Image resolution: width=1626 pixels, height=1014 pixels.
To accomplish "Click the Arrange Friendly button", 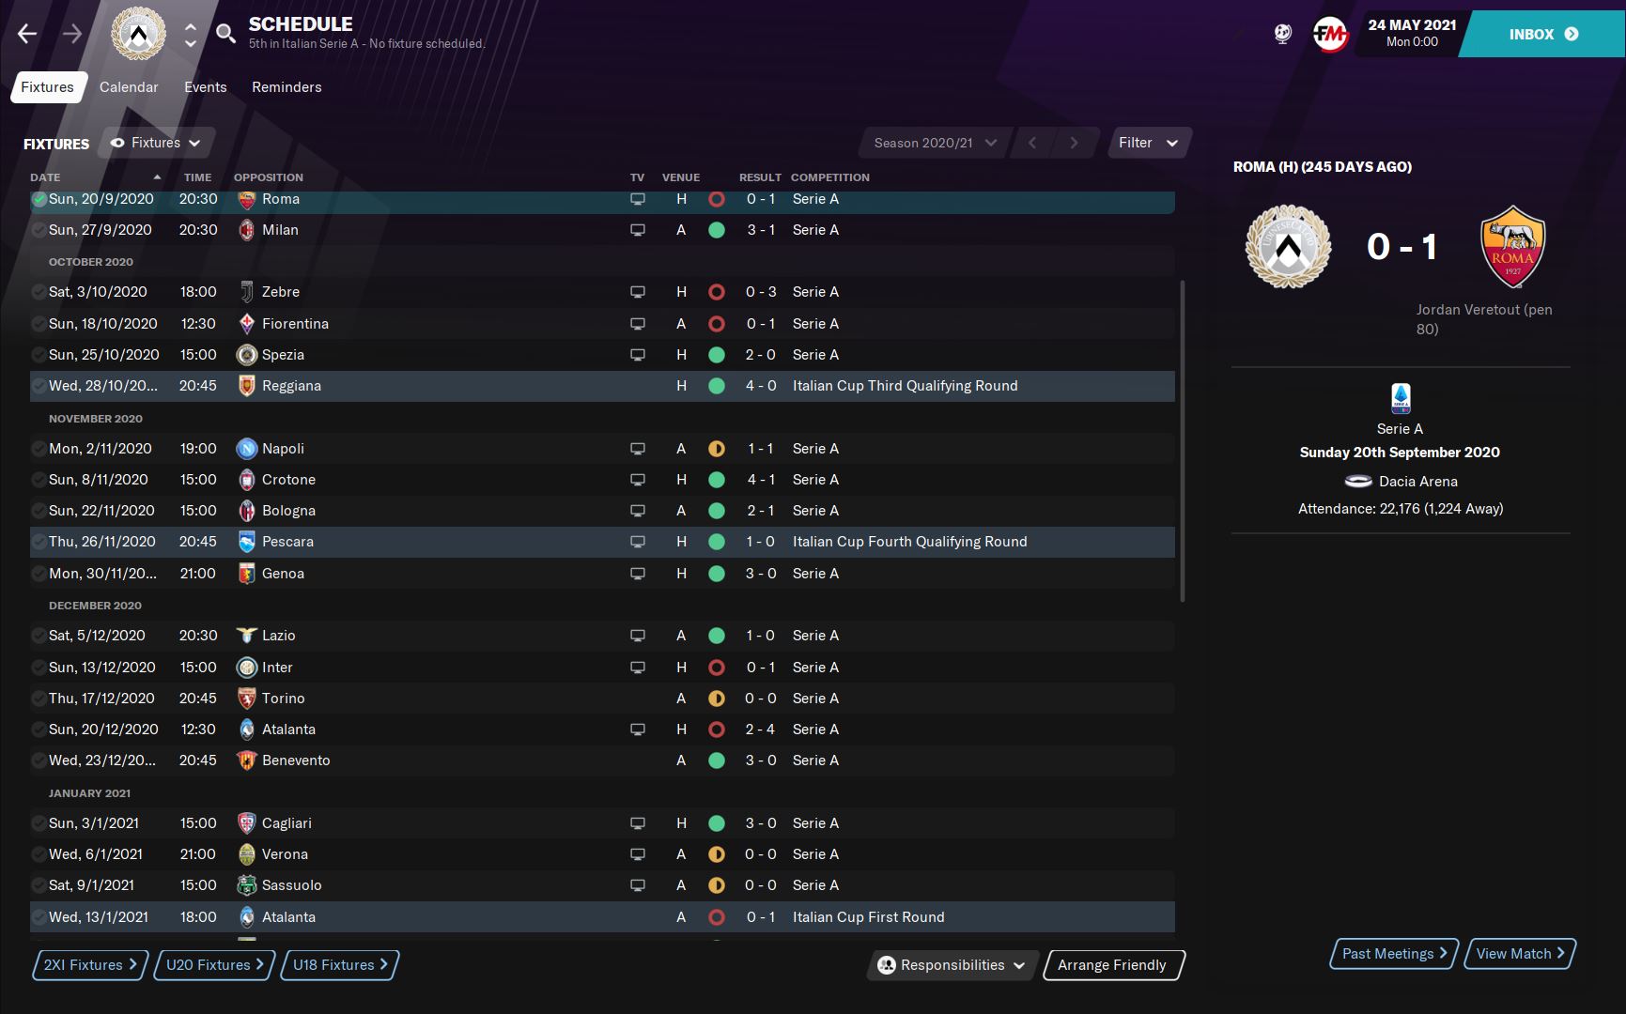I will click(1112, 965).
